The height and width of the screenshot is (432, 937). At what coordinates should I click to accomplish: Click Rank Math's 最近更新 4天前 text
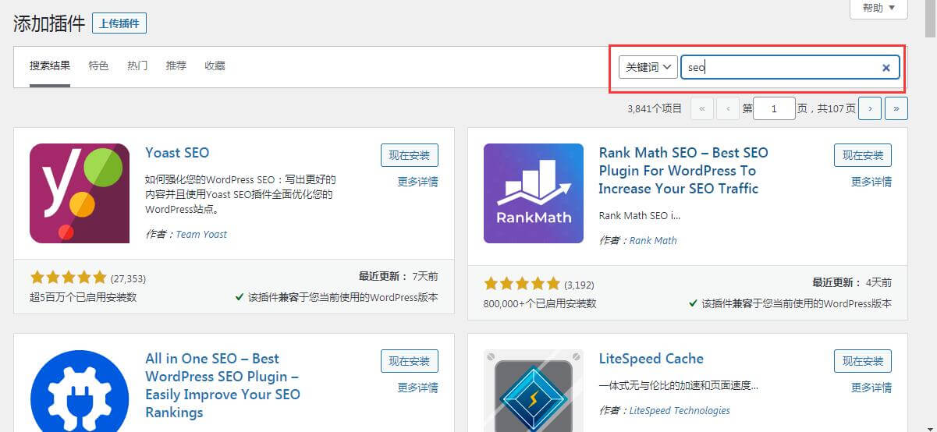pos(852,282)
